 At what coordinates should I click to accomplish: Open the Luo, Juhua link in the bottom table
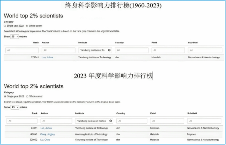pyautogui.click(x=46, y=128)
